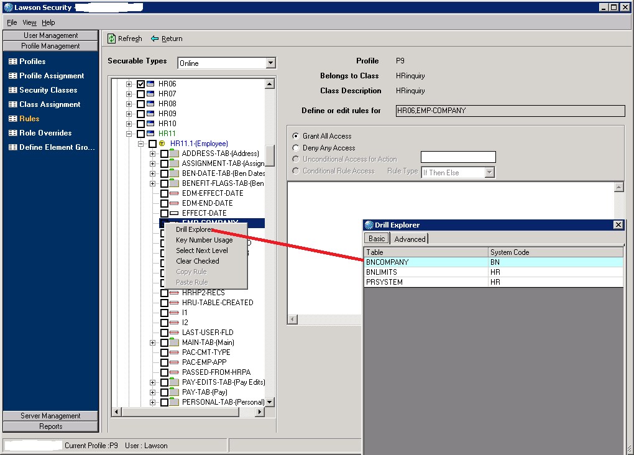Open Class Assignment sidebar icon
634x455 pixels.
[x=13, y=104]
